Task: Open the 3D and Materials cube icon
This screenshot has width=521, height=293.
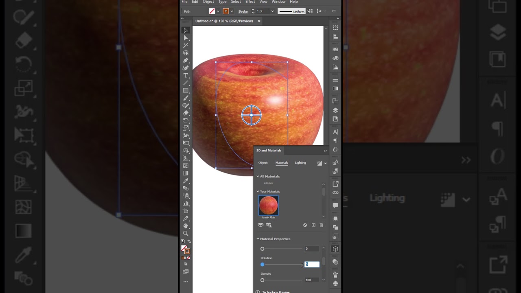Action: click(x=335, y=249)
